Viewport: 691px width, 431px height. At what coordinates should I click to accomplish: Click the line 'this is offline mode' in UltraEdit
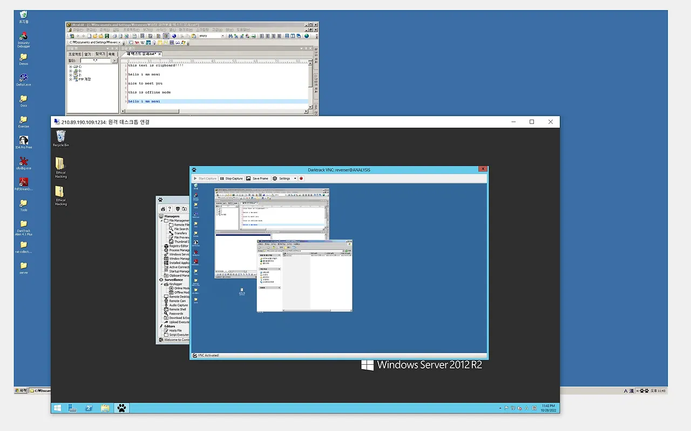[150, 92]
